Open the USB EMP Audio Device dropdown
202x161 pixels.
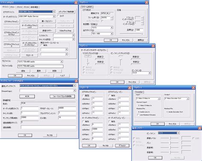click(x=54, y=17)
